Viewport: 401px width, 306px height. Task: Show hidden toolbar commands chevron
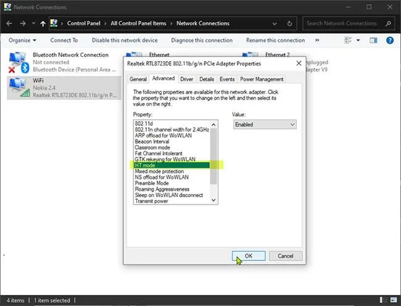pos(317,40)
